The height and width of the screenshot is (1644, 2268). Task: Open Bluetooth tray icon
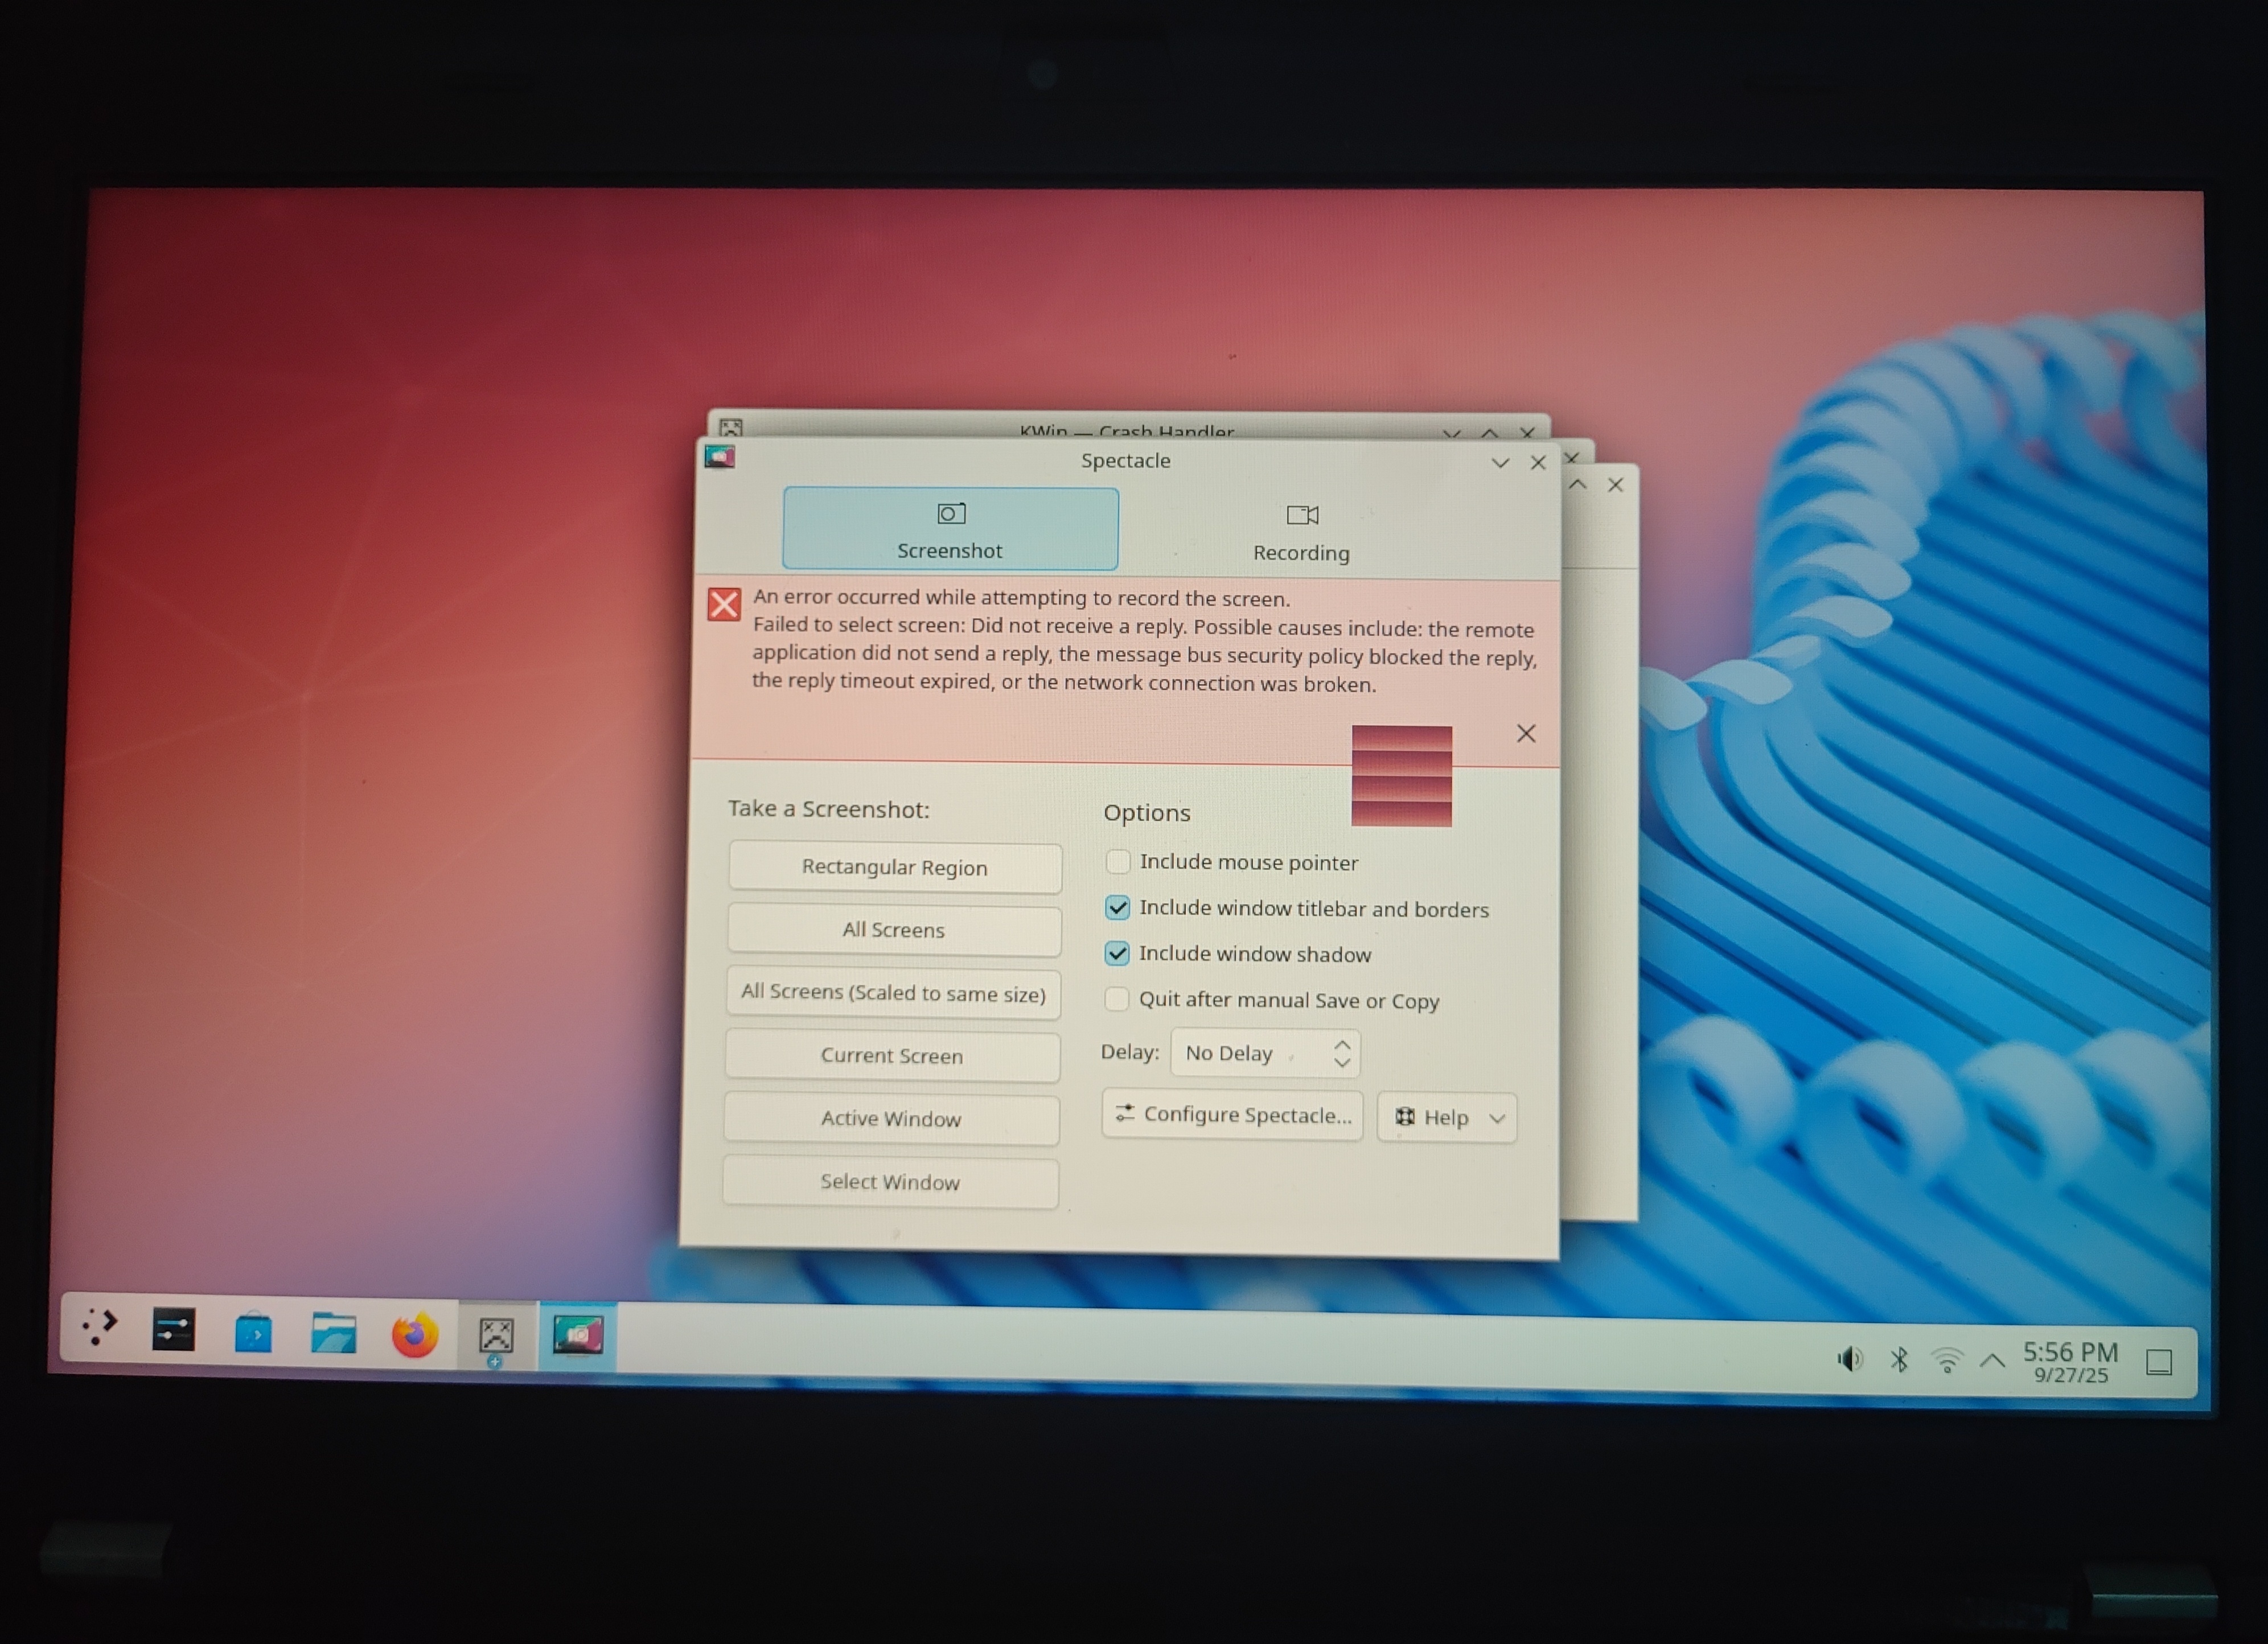coord(1898,1360)
